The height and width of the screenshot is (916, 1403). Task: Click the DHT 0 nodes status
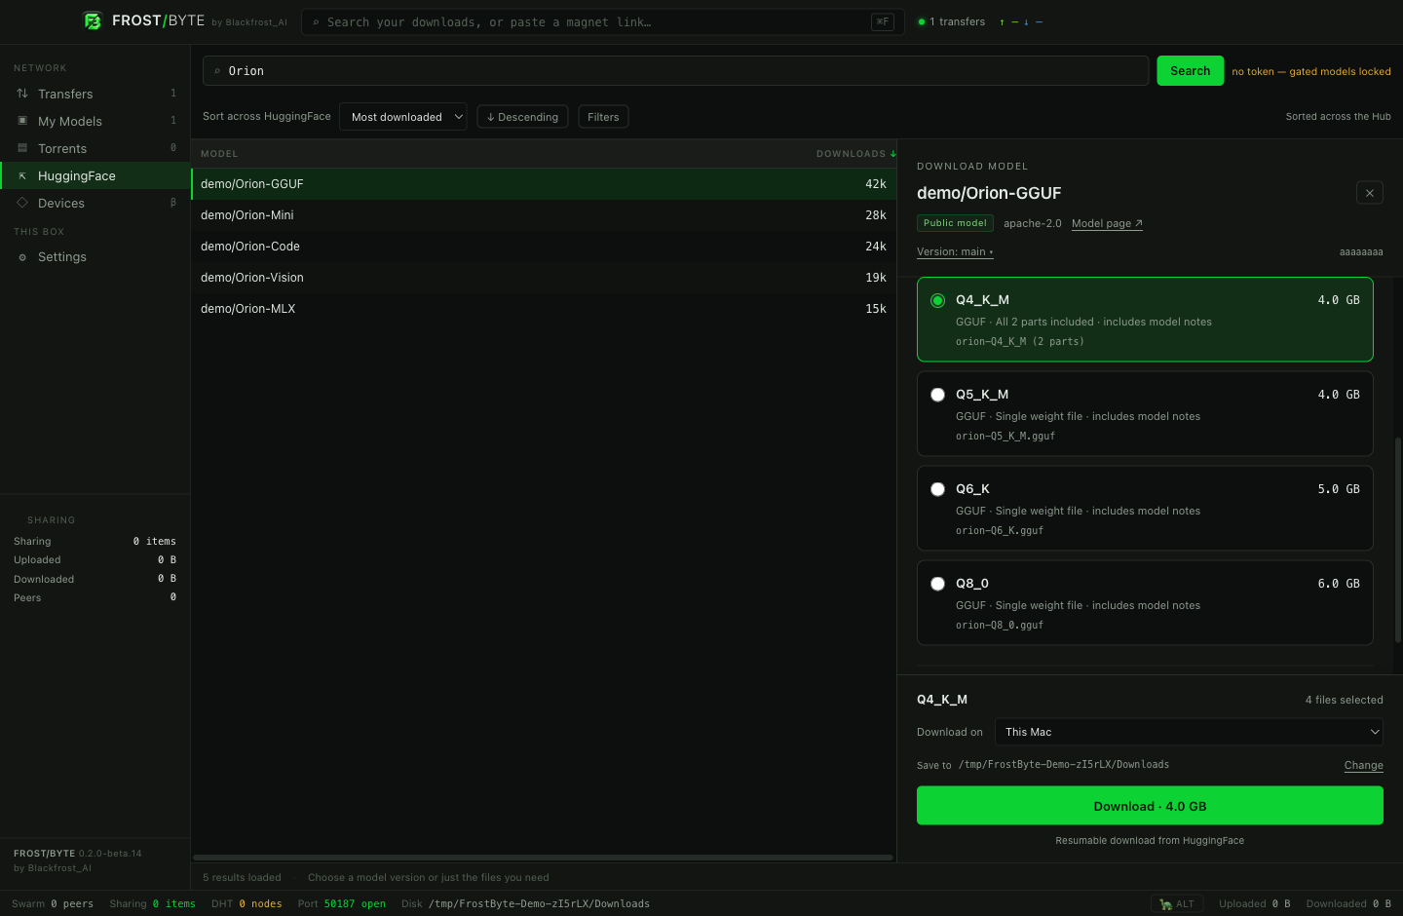pyautogui.click(x=246, y=904)
